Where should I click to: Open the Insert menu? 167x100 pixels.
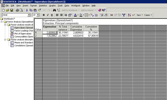pos(25,5)
